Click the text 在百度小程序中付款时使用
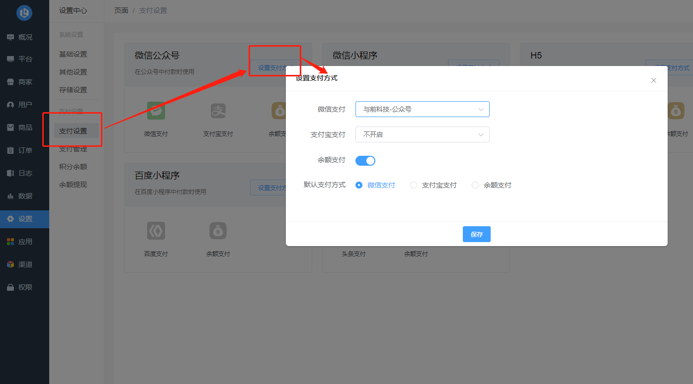This screenshot has width=693, height=384. click(x=171, y=192)
